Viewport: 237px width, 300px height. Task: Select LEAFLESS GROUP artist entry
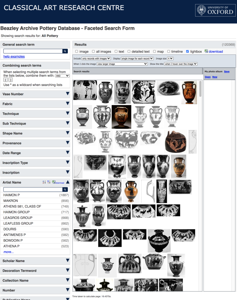[x=35, y=224]
